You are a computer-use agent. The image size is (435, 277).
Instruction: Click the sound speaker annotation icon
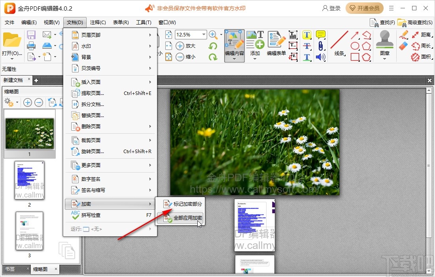[320, 57]
